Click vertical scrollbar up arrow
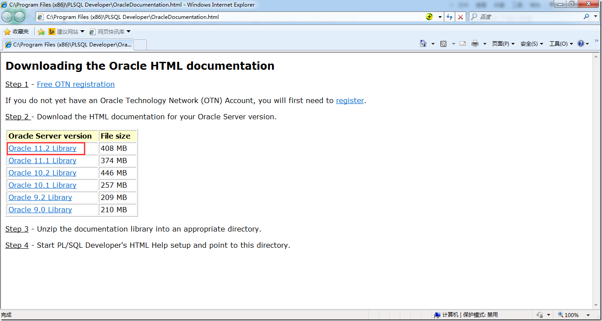602x321 pixels. (596, 56)
